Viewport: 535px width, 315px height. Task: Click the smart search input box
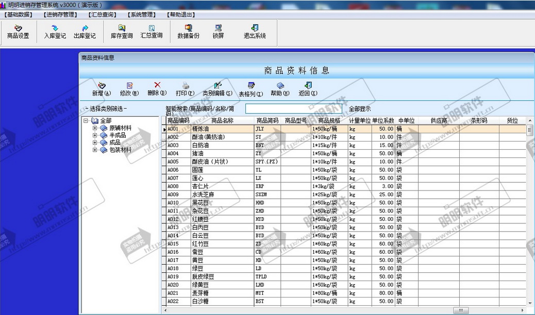pos(293,109)
